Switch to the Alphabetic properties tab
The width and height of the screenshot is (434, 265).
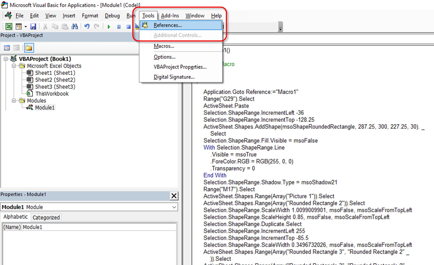pyautogui.click(x=15, y=217)
